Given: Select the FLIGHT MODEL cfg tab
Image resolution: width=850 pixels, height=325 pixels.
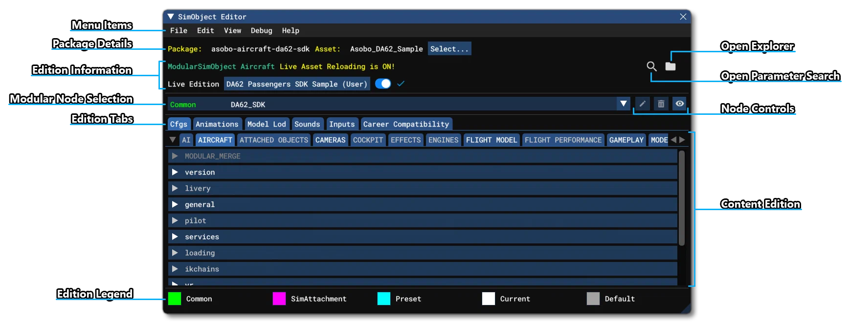Looking at the screenshot, I should [x=491, y=140].
